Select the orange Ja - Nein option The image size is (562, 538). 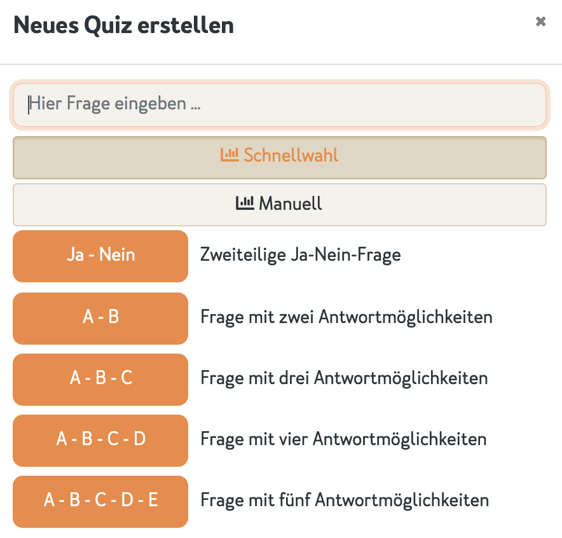(100, 256)
